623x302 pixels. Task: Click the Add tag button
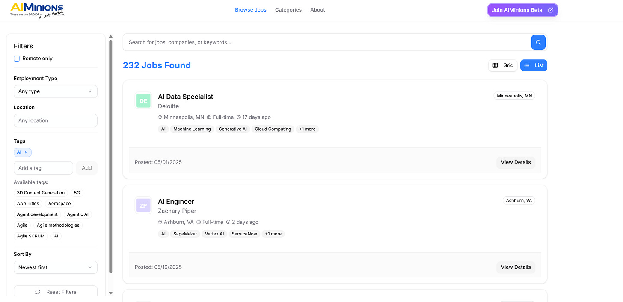click(x=87, y=168)
